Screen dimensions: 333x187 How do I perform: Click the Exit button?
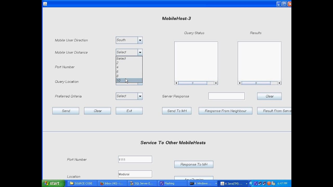129,111
